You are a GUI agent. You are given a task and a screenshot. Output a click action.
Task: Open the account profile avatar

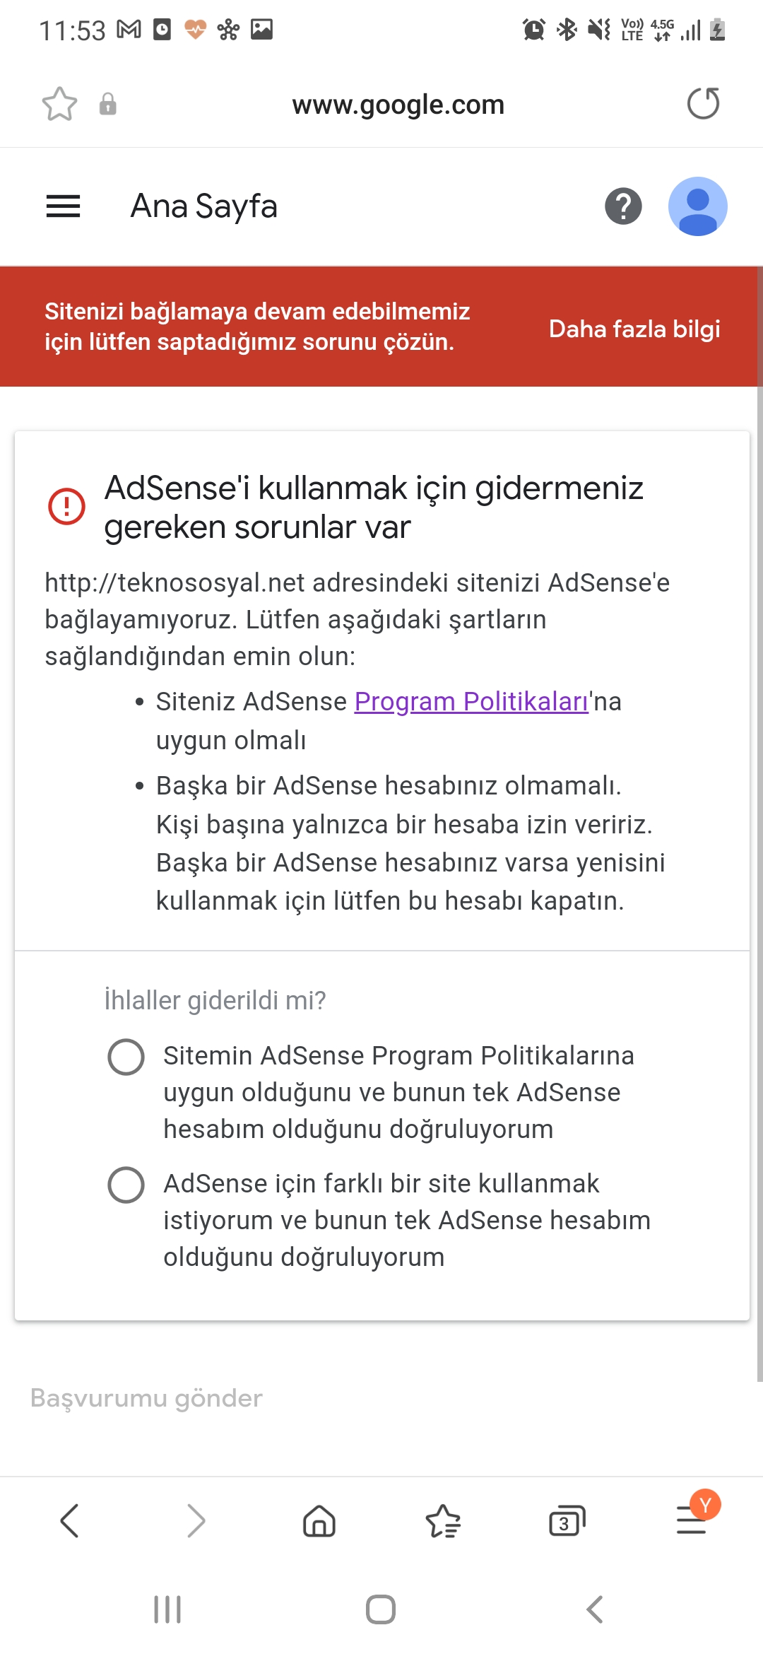coord(698,206)
